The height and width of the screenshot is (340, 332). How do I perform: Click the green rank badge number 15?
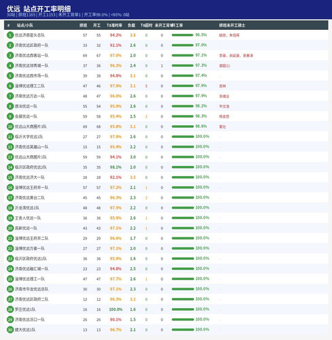pos(10,177)
